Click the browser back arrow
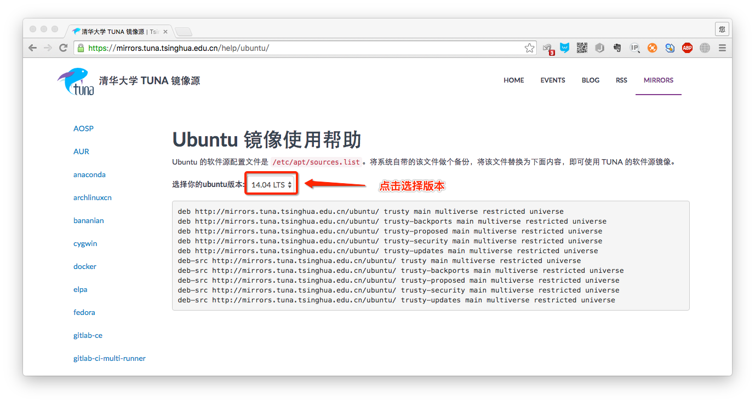 pyautogui.click(x=33, y=48)
